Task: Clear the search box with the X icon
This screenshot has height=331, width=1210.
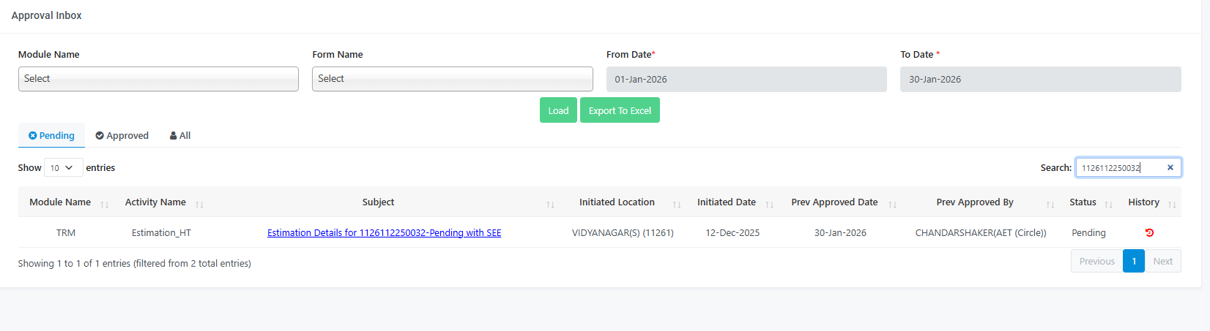Action: 1170,168
